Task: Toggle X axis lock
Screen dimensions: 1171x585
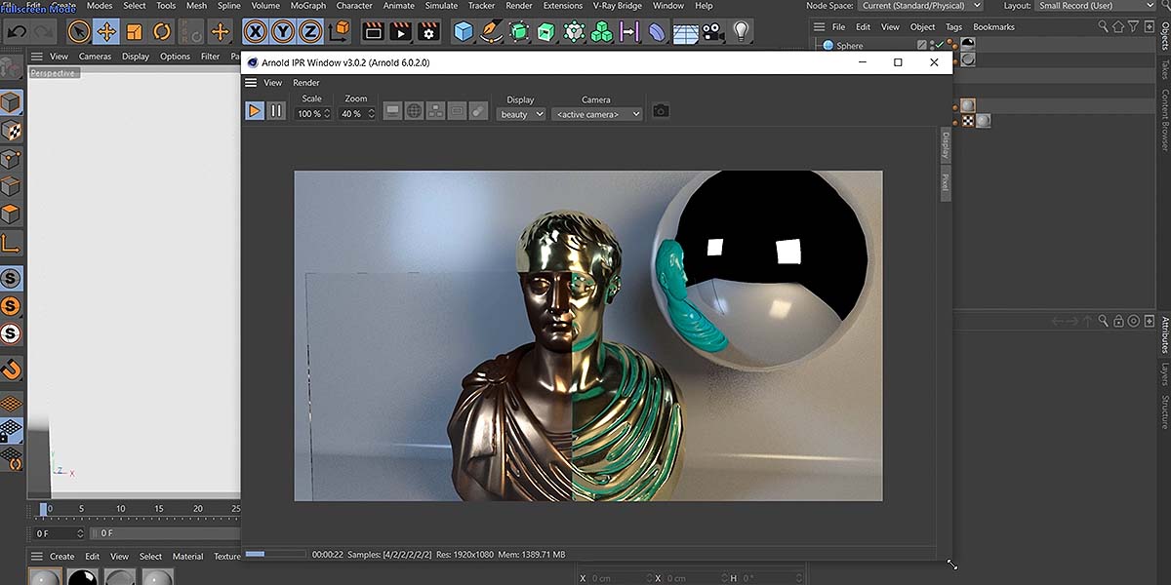Action: pos(256,32)
